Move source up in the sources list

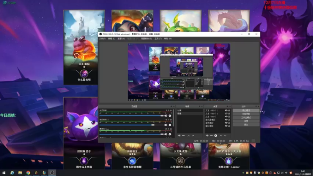click(x=221, y=136)
